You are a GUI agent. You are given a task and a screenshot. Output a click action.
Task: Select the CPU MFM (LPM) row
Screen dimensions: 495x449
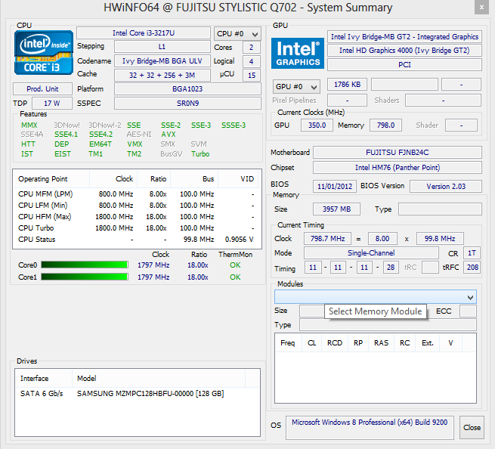(x=136, y=194)
